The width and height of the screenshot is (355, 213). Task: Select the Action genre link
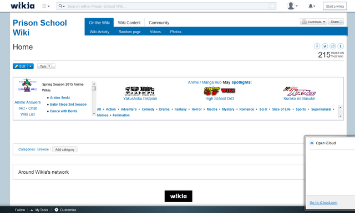click(111, 110)
